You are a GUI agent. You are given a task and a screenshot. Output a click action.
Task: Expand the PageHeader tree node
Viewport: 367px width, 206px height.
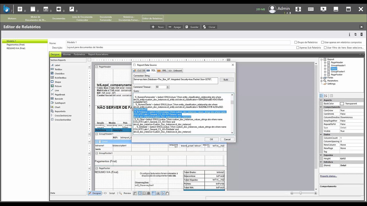pos(325,62)
